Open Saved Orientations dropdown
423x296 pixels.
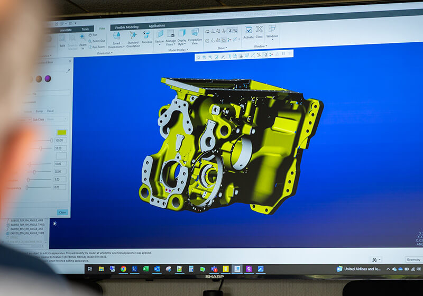116,40
